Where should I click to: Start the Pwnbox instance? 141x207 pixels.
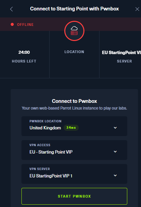(x=74, y=196)
